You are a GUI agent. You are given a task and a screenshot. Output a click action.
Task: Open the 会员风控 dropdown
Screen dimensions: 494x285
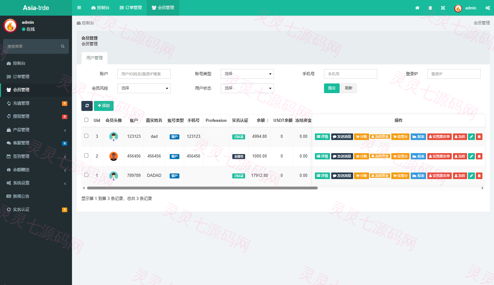(144, 88)
